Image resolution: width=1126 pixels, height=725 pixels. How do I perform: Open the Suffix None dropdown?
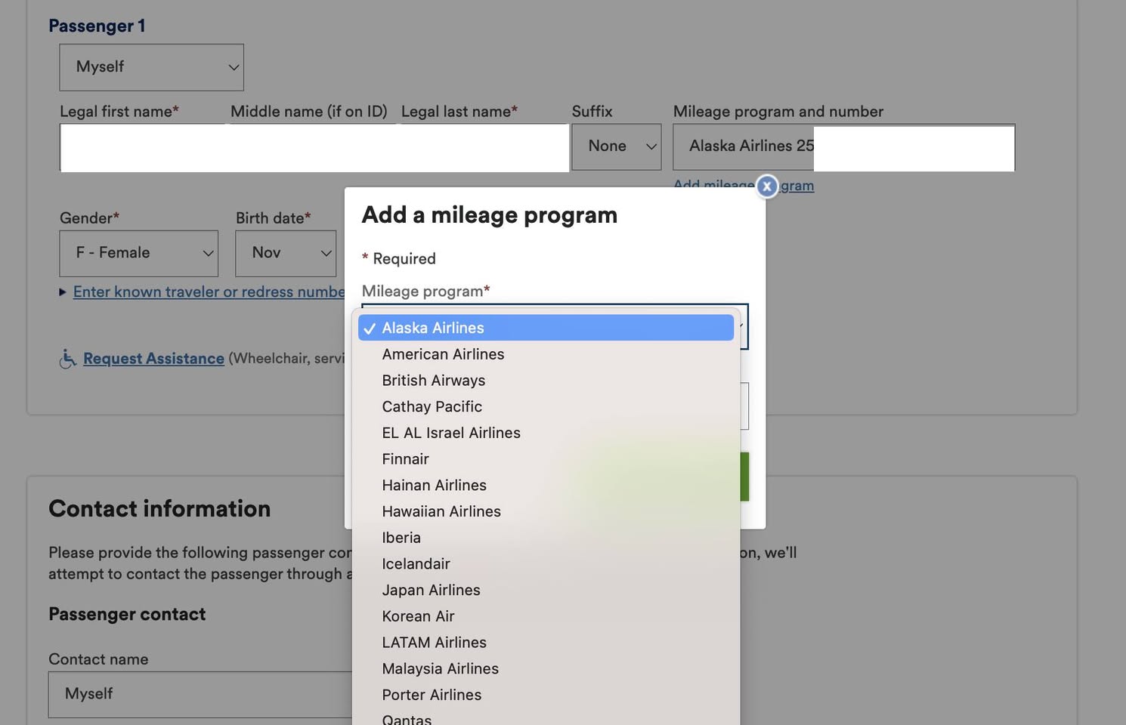[616, 147]
